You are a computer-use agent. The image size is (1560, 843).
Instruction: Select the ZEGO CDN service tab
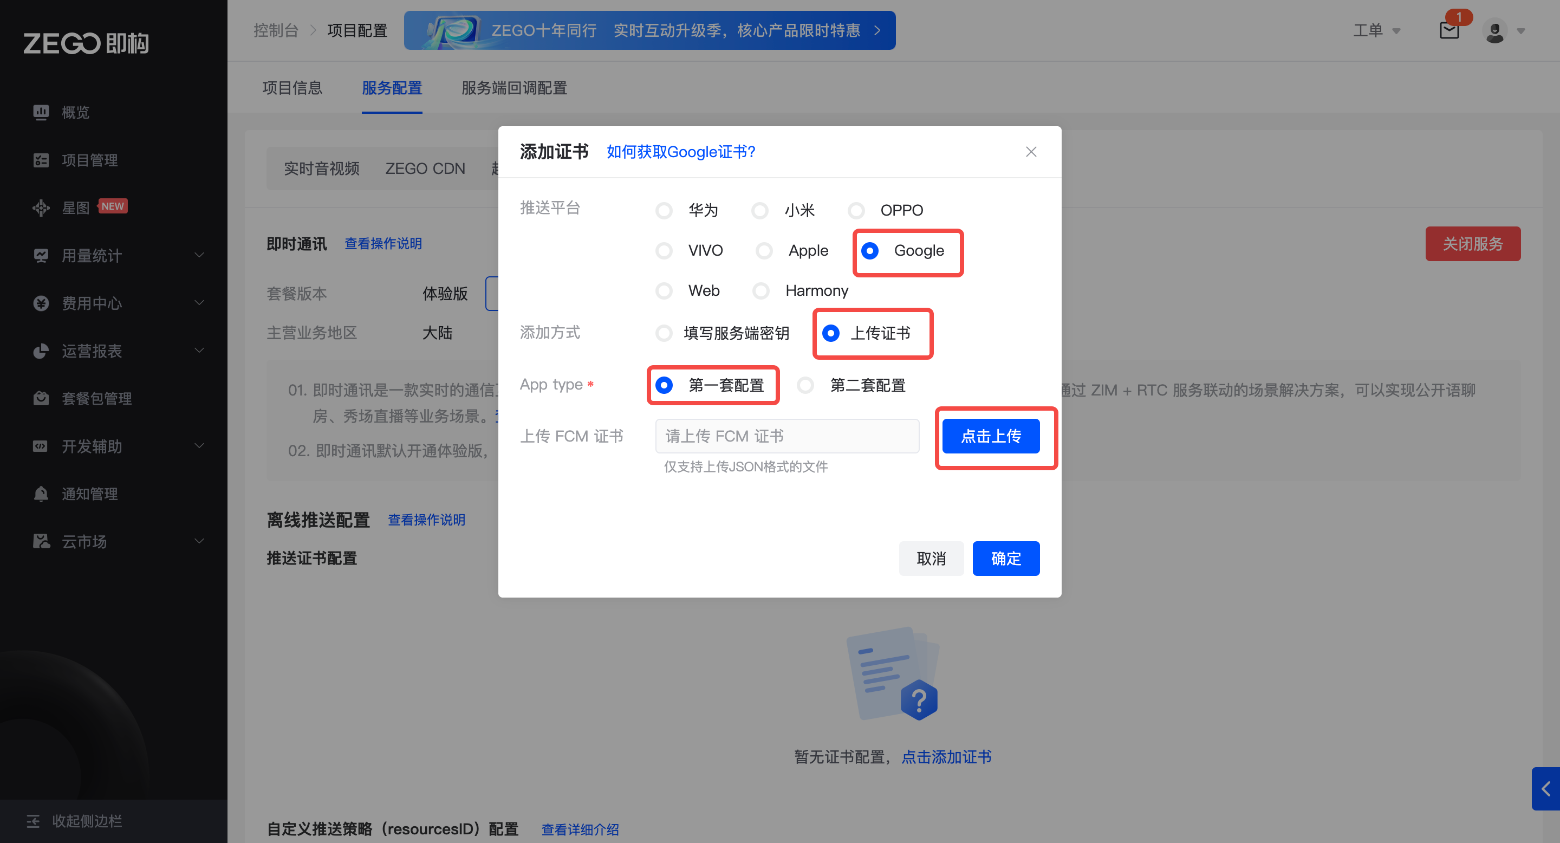425,168
